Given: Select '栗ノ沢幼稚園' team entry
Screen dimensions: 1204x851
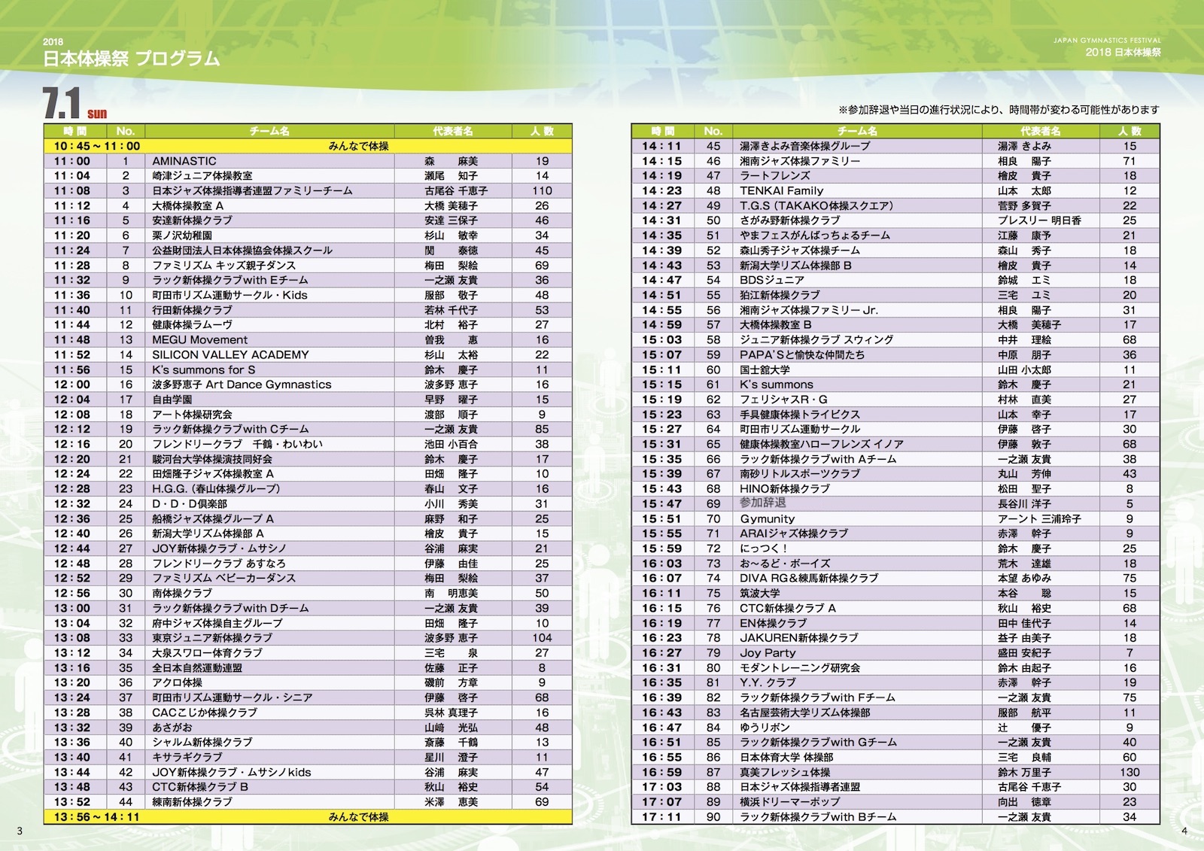Looking at the screenshot, I should point(182,236).
